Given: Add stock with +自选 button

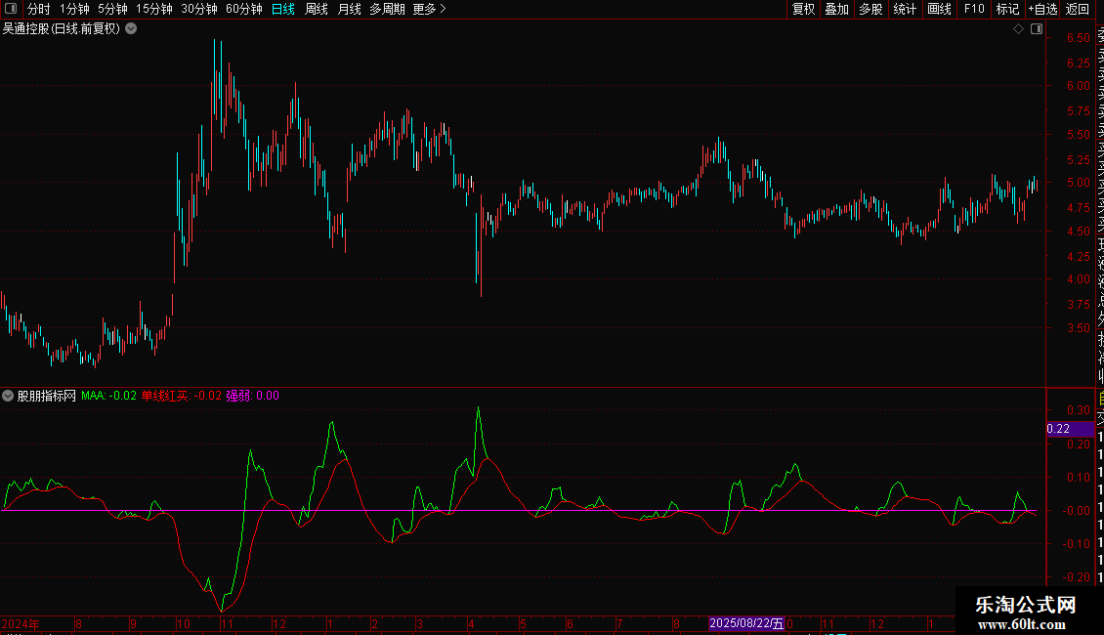Looking at the screenshot, I should [1042, 9].
